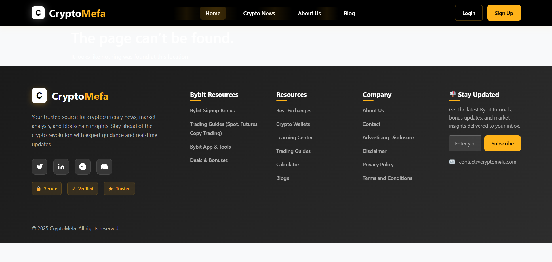Open Learning Center link
Screen dimensions: 552x262
294,138
